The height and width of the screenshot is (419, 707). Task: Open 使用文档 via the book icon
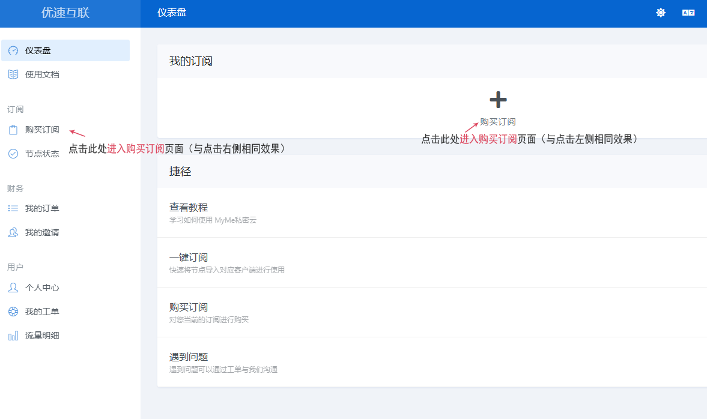[x=13, y=74]
